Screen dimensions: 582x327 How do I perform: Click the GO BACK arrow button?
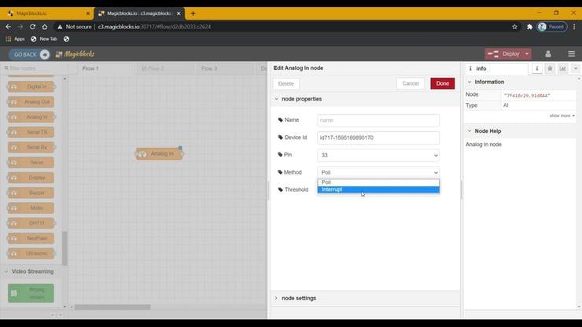click(30, 54)
